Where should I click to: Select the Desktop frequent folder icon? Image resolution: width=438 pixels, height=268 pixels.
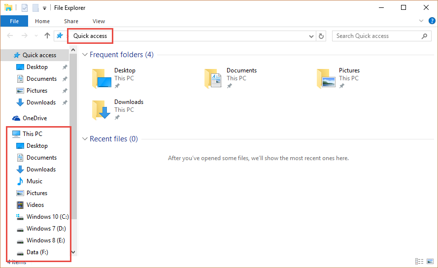[x=102, y=78]
